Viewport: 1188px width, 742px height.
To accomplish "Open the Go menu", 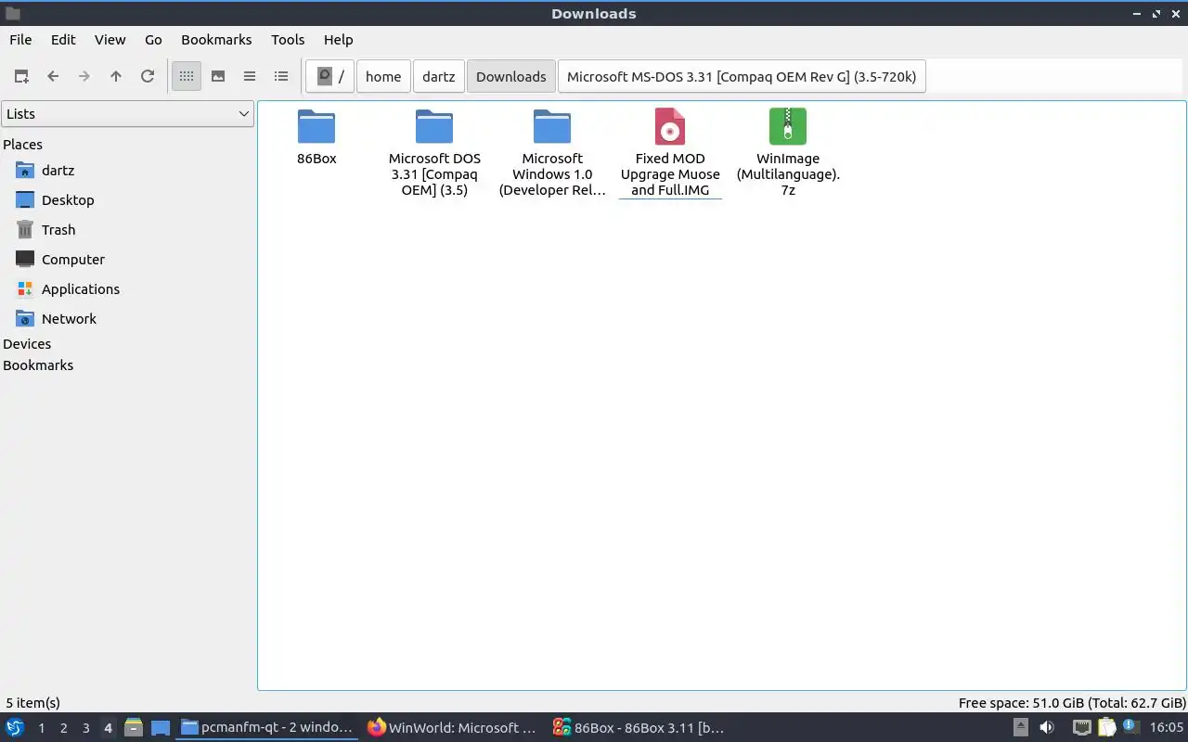I will click(153, 39).
